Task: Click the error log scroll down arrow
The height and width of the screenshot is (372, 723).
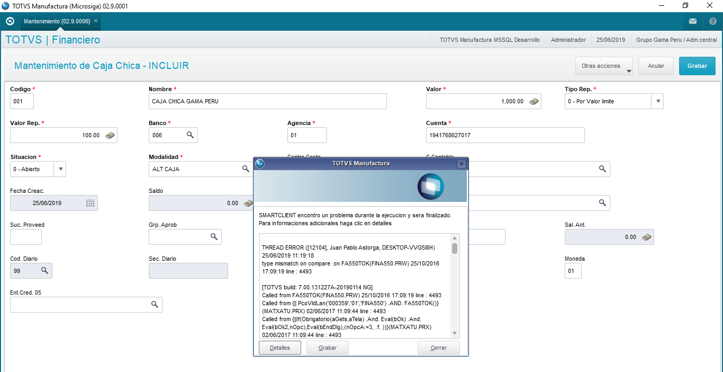Action: (x=455, y=333)
